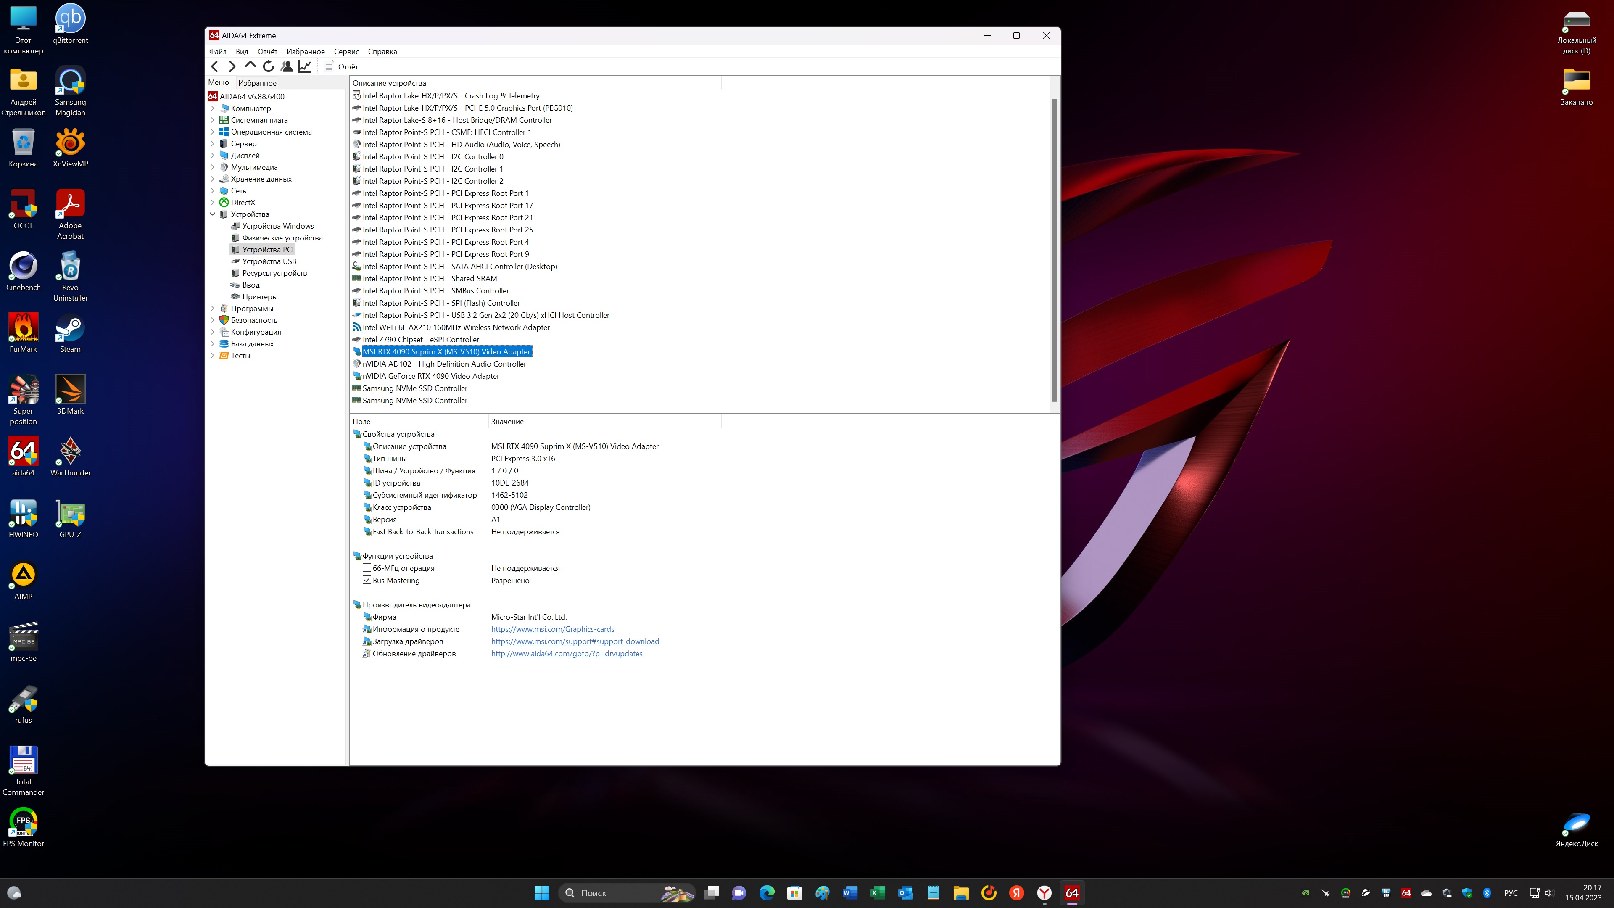
Task: Open the graph chart toolbar icon
Action: coord(305,66)
